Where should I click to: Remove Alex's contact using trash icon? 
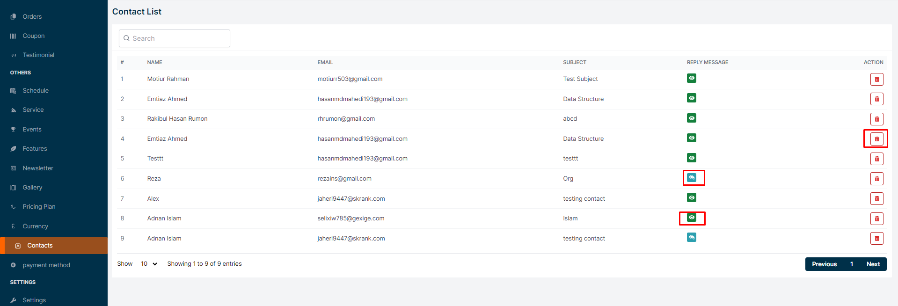pos(876,198)
